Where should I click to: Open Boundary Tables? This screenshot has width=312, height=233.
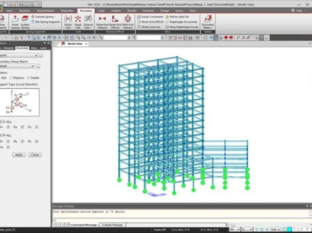click(207, 21)
